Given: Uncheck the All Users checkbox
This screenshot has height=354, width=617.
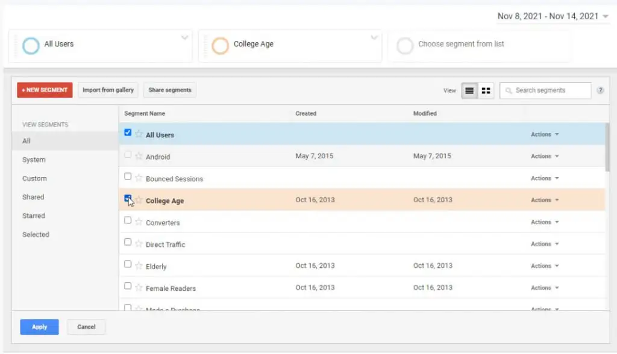Looking at the screenshot, I should tap(128, 132).
